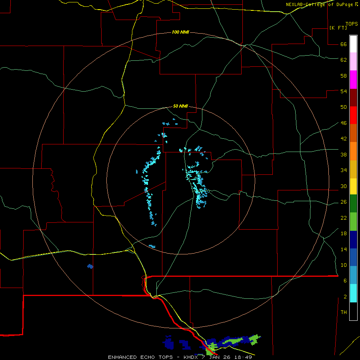Viewport: 360px width, 360px height.
Task: Click the yellow legend swatch near 30
Action: coord(353,186)
